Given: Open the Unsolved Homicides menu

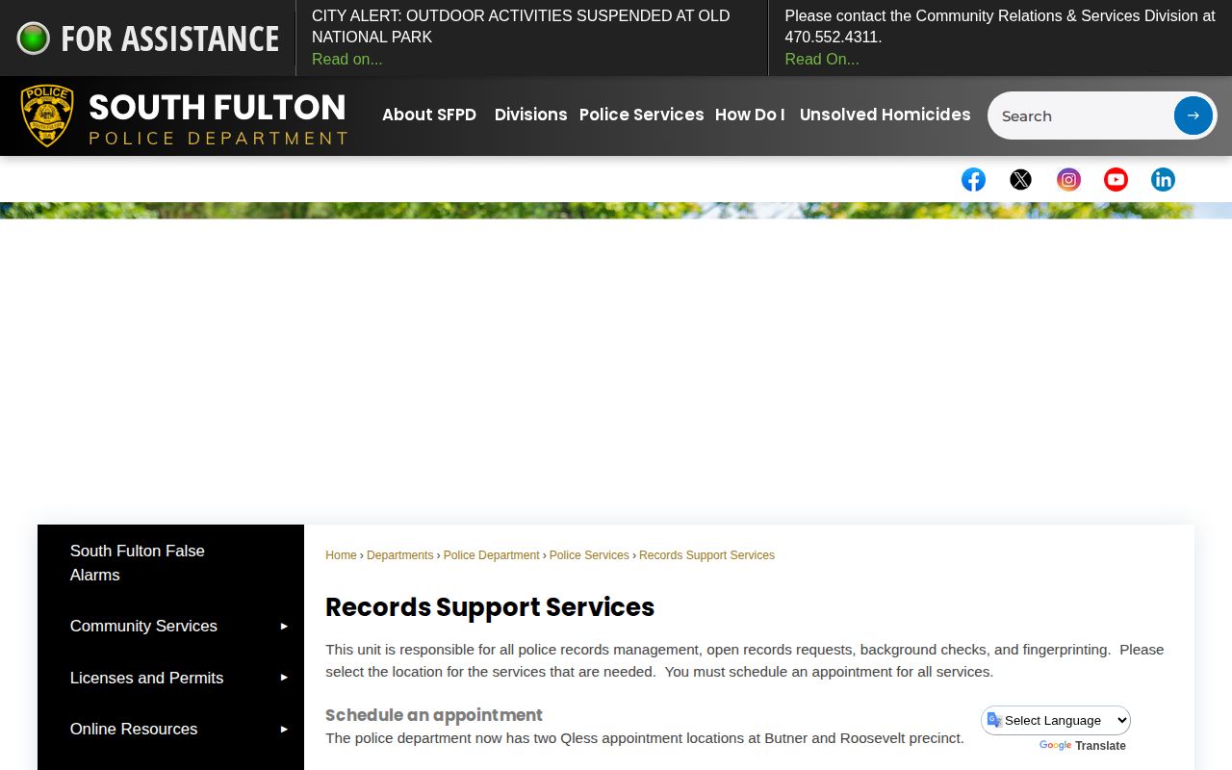Looking at the screenshot, I should [885, 115].
